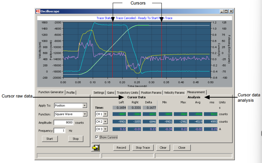Click the Close button at bottom
Viewport: 262px width, 163px height.
182,148
